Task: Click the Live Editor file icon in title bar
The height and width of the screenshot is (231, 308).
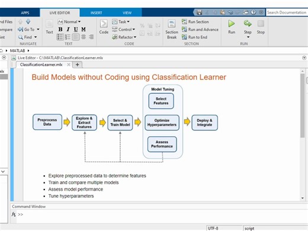Action: [x=14, y=58]
